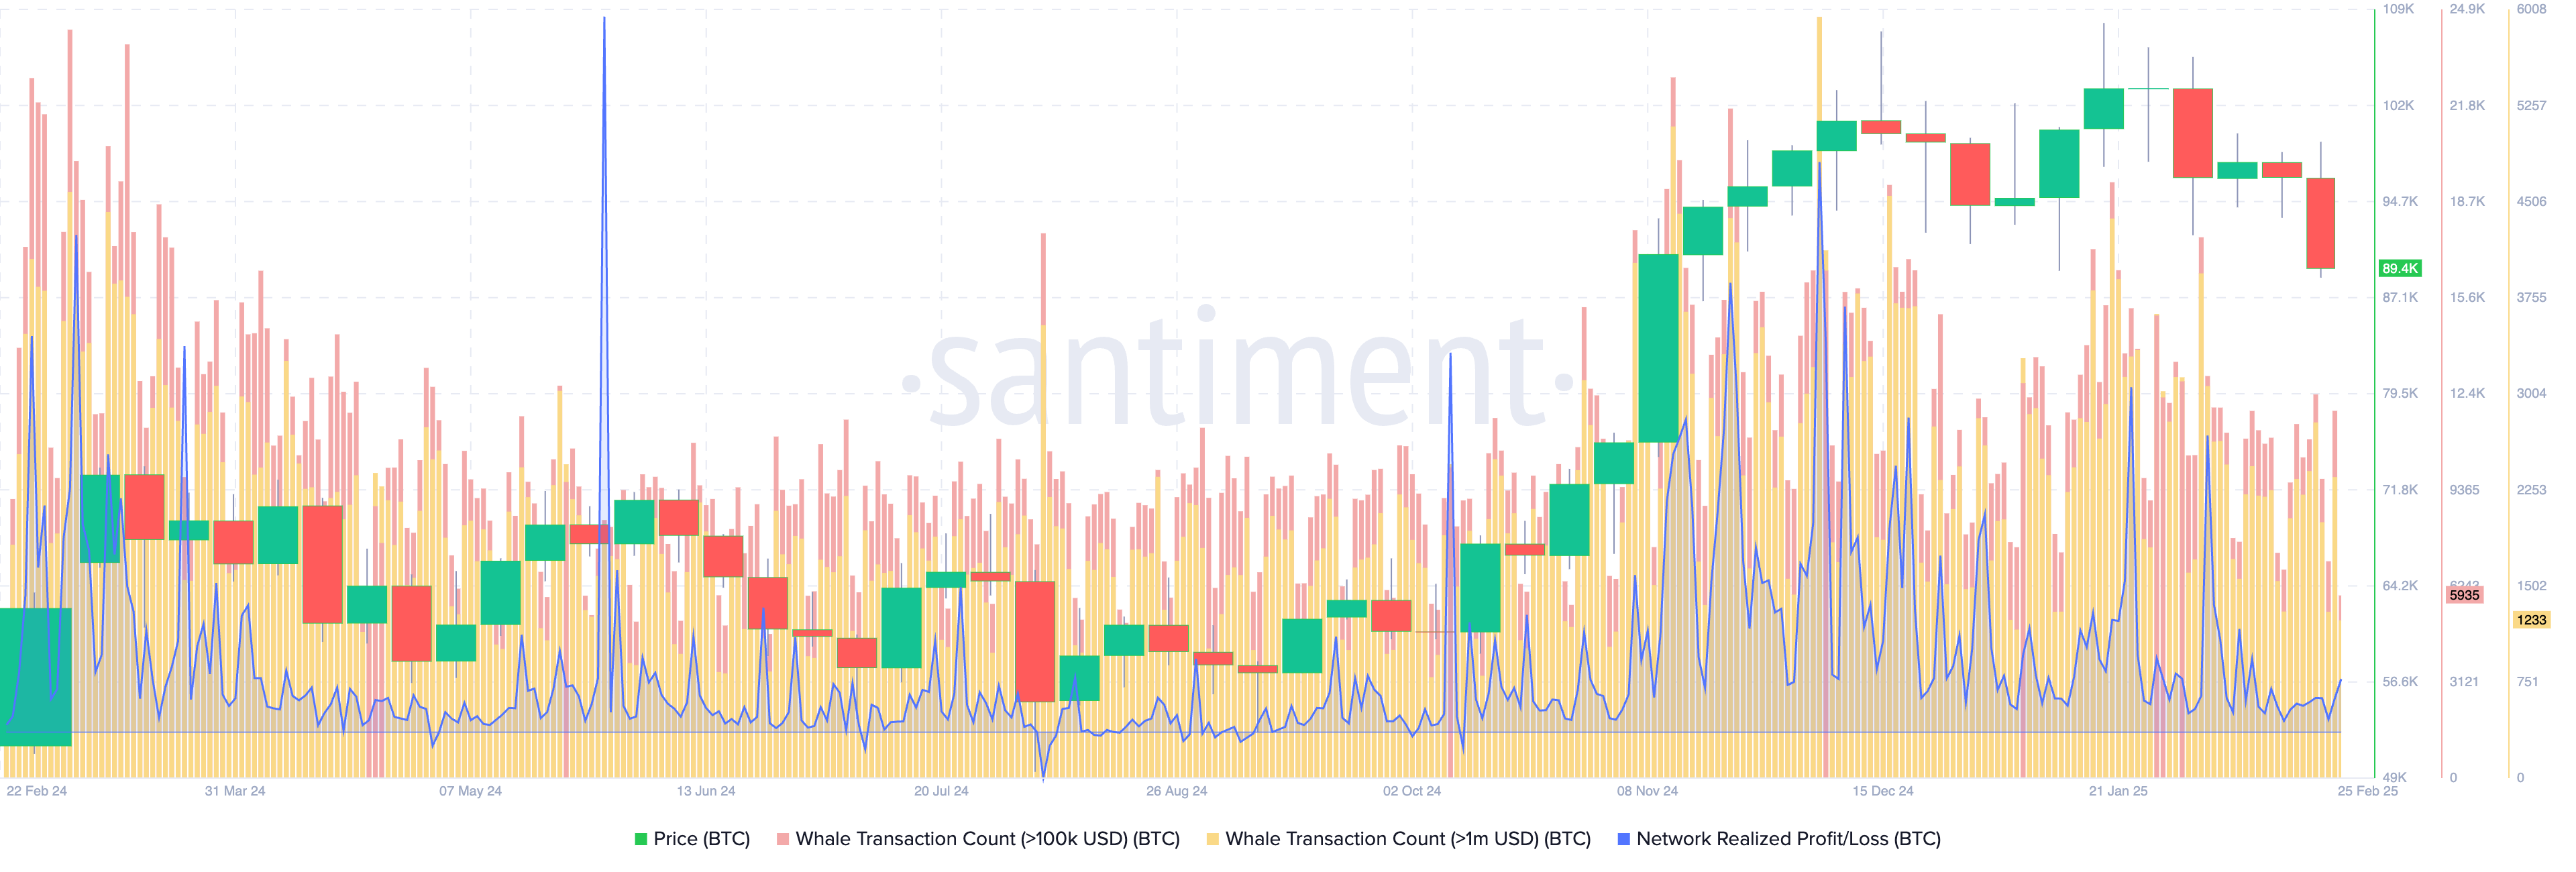Click the 9365 whale axis label
This screenshot has height=872, width=2576.
tap(2464, 490)
